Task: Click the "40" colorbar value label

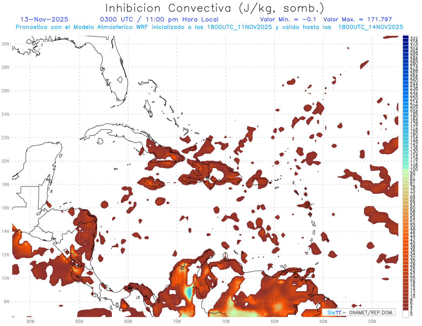Action: click(x=413, y=243)
